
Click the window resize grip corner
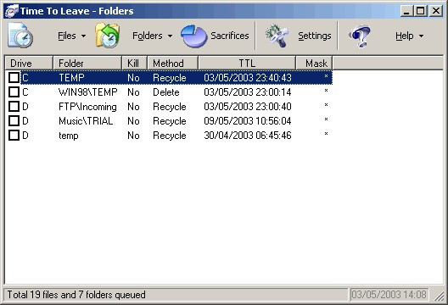tap(439, 296)
